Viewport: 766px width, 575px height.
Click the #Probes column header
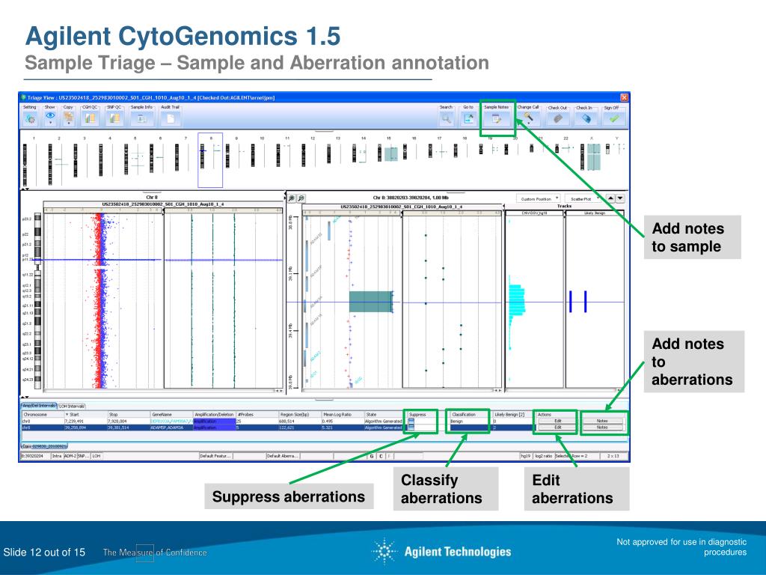(257, 415)
